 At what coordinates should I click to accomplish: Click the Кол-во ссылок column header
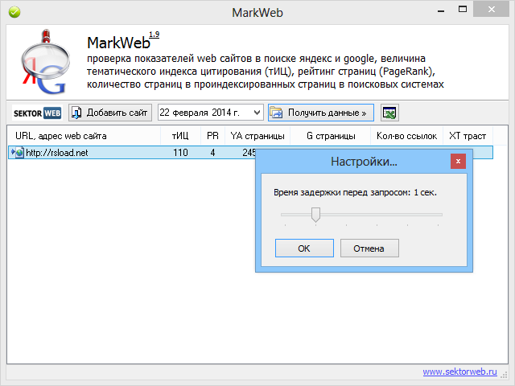406,136
